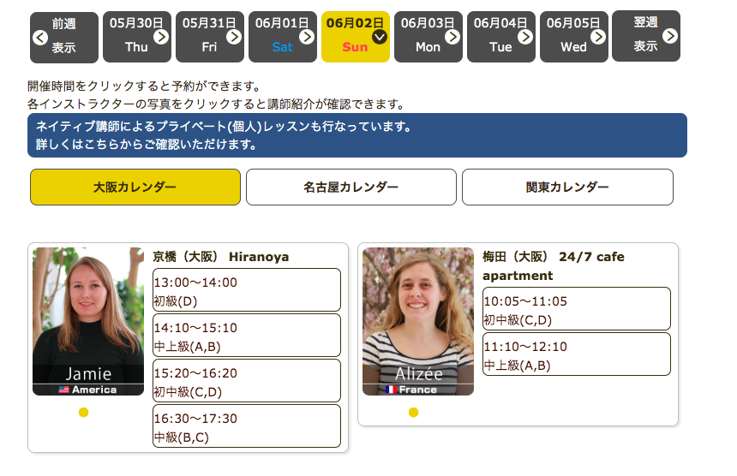Click arrow icon on 06月05日 Wed
The width and height of the screenshot is (737, 476).
click(598, 36)
